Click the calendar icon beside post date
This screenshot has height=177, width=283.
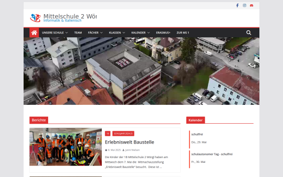[106, 150]
